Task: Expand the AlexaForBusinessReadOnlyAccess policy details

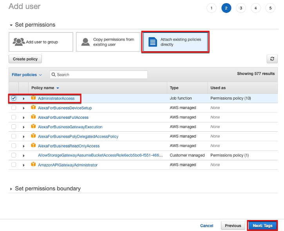Action: (x=24, y=146)
